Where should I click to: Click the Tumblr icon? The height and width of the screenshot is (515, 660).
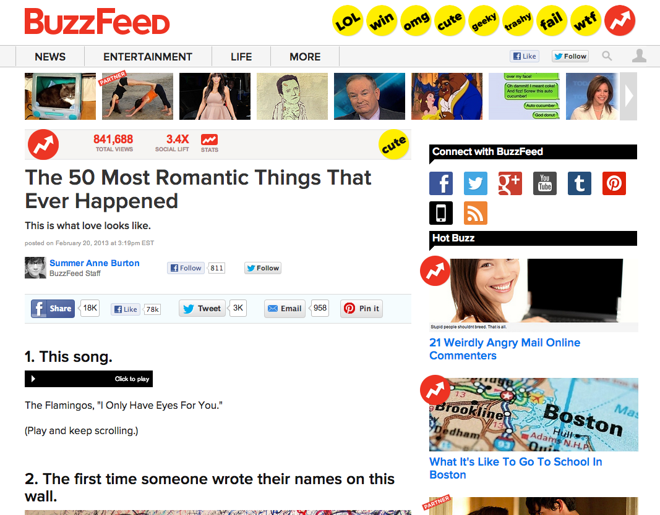[579, 183]
